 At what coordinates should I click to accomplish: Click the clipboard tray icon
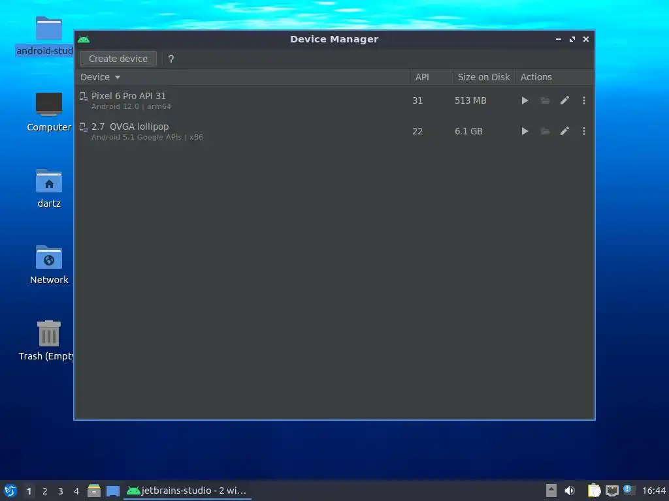pos(594,491)
